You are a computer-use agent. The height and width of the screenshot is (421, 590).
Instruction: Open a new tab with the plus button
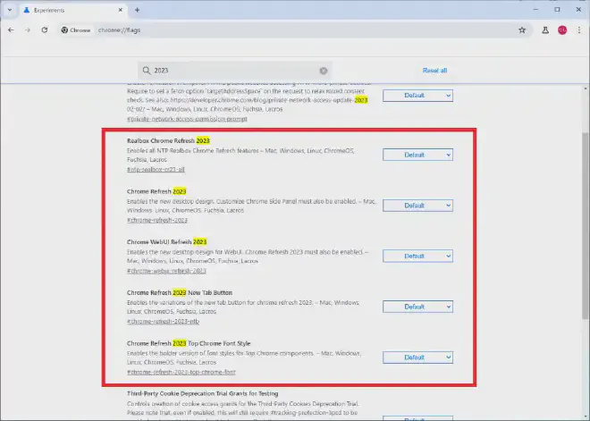[137, 10]
